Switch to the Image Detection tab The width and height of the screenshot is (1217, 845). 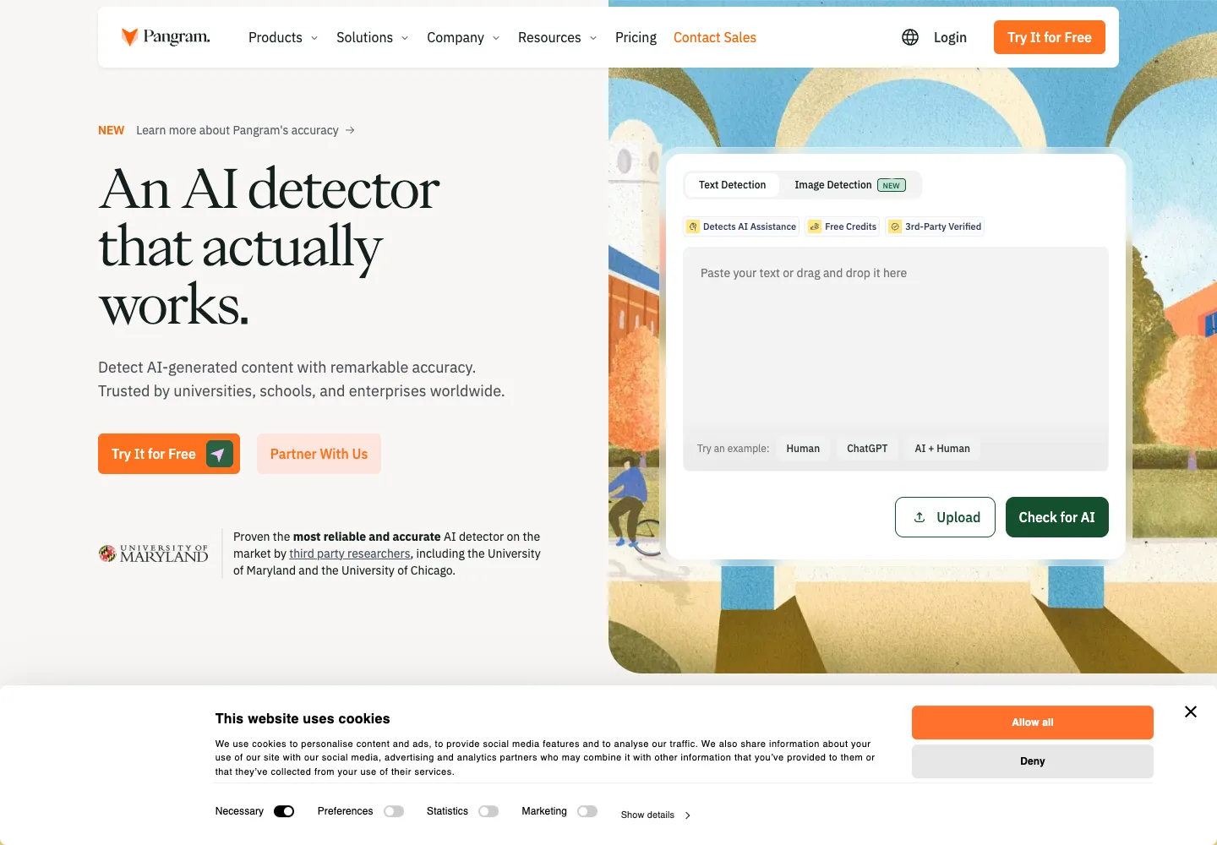[850, 185]
